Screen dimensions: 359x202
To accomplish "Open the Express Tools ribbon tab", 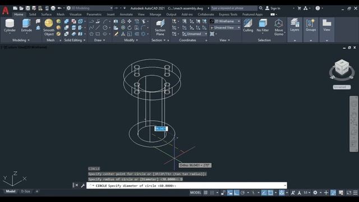I will (x=228, y=15).
